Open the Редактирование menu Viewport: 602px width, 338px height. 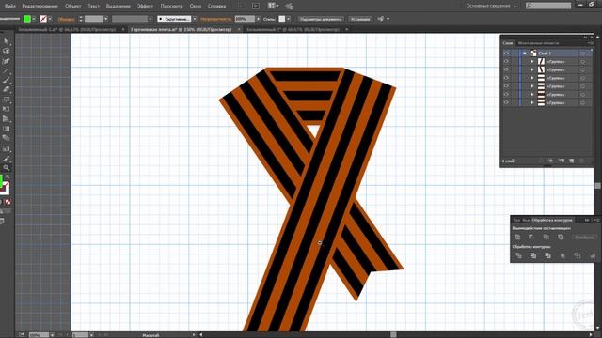click(x=40, y=6)
